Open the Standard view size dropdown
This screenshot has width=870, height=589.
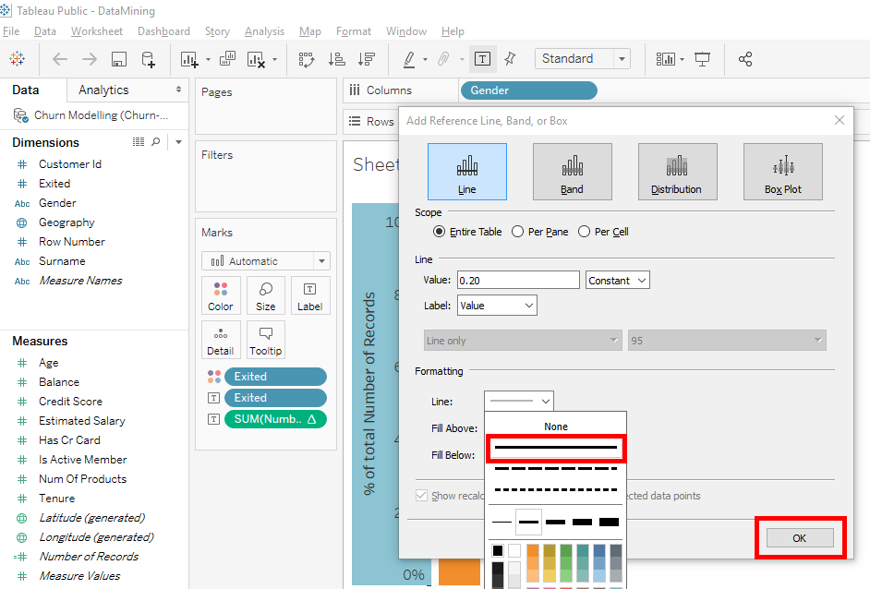pos(582,59)
